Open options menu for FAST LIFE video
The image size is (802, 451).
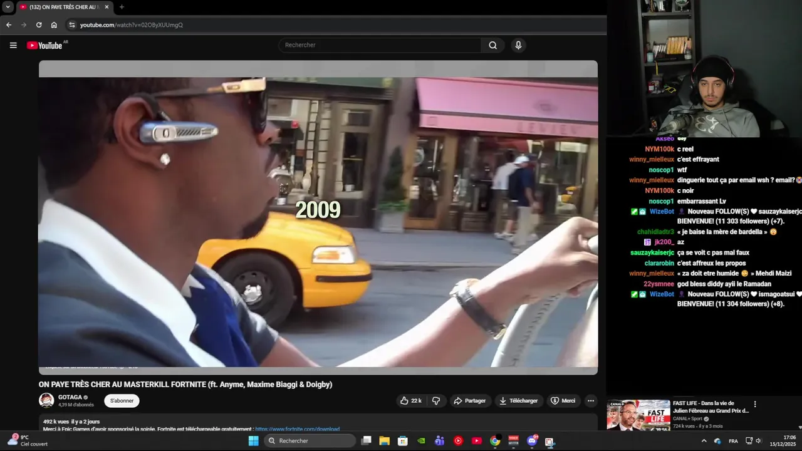tap(755, 405)
